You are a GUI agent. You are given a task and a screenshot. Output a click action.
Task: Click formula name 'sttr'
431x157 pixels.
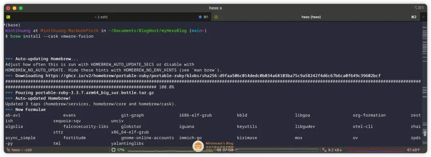tap(58, 132)
